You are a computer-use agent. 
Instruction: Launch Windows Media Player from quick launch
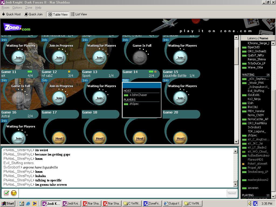click(34, 204)
